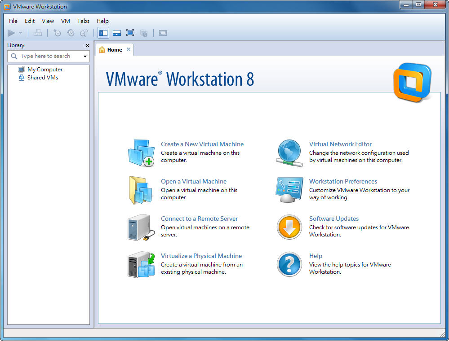Click the blue question mark help icon
Viewport: 449px width, 341px height.
(289, 264)
